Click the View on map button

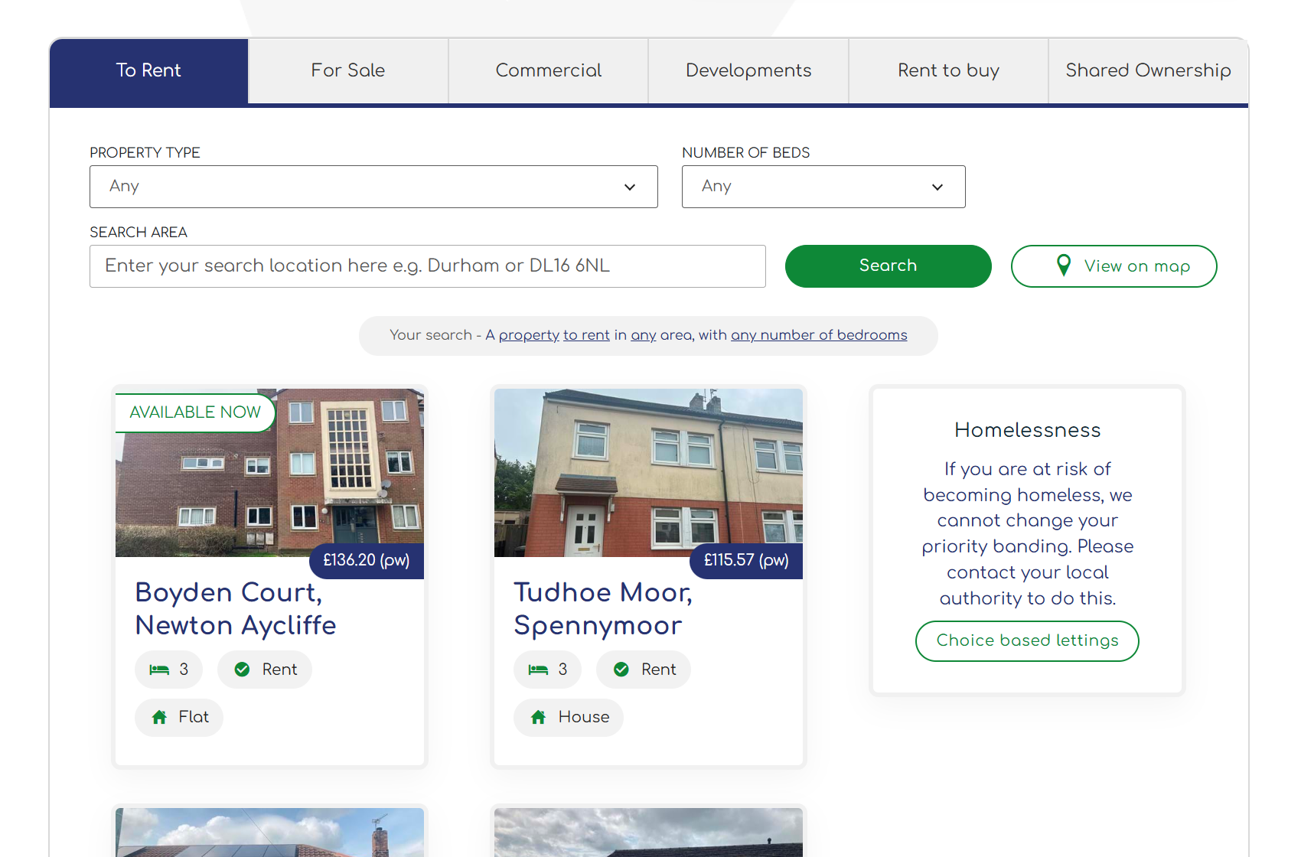(1114, 266)
